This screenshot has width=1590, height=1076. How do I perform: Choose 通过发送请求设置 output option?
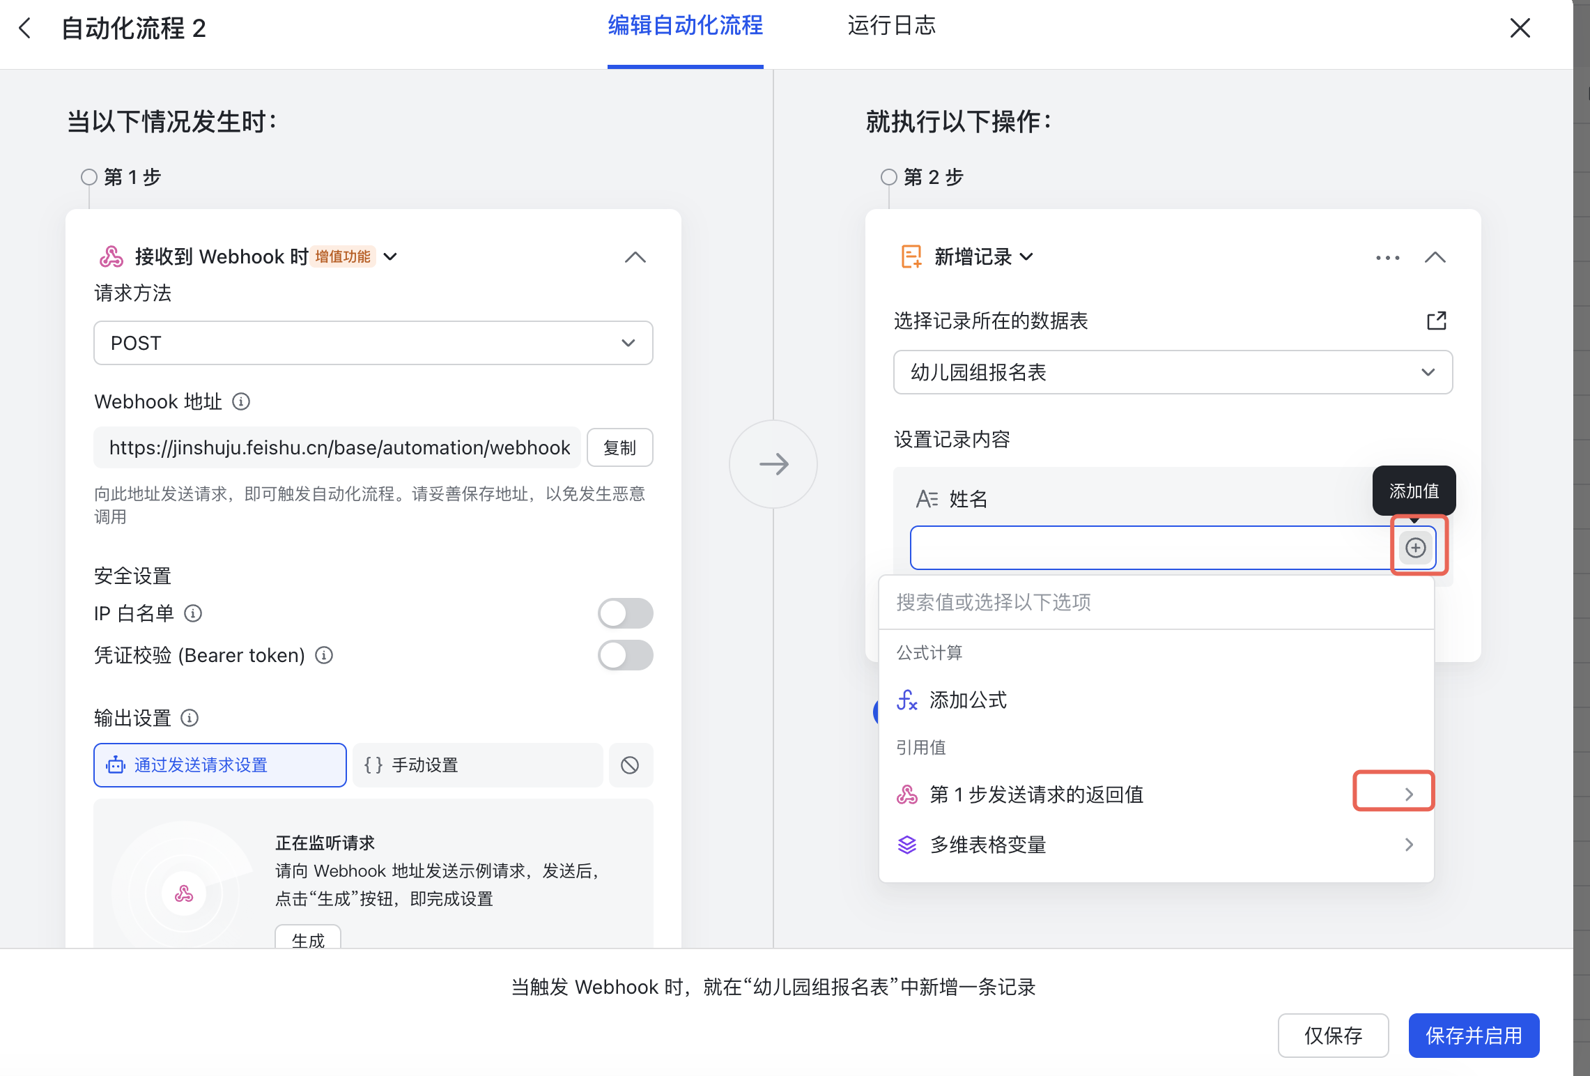[220, 765]
